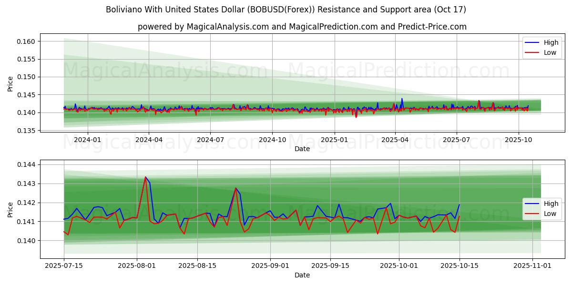The image size is (572, 286).
Task: Click the 2025-04 date tick on top chart
Action: pos(395,140)
